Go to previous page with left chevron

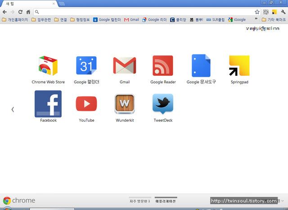pyautogui.click(x=13, y=110)
